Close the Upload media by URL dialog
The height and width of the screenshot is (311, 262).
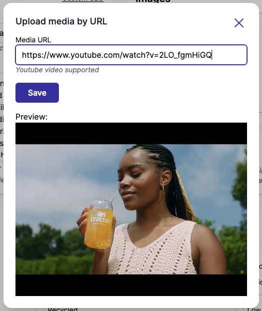[x=239, y=23]
